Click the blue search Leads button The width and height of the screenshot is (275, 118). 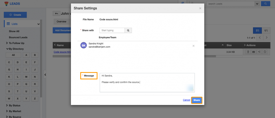(x=265, y=4)
